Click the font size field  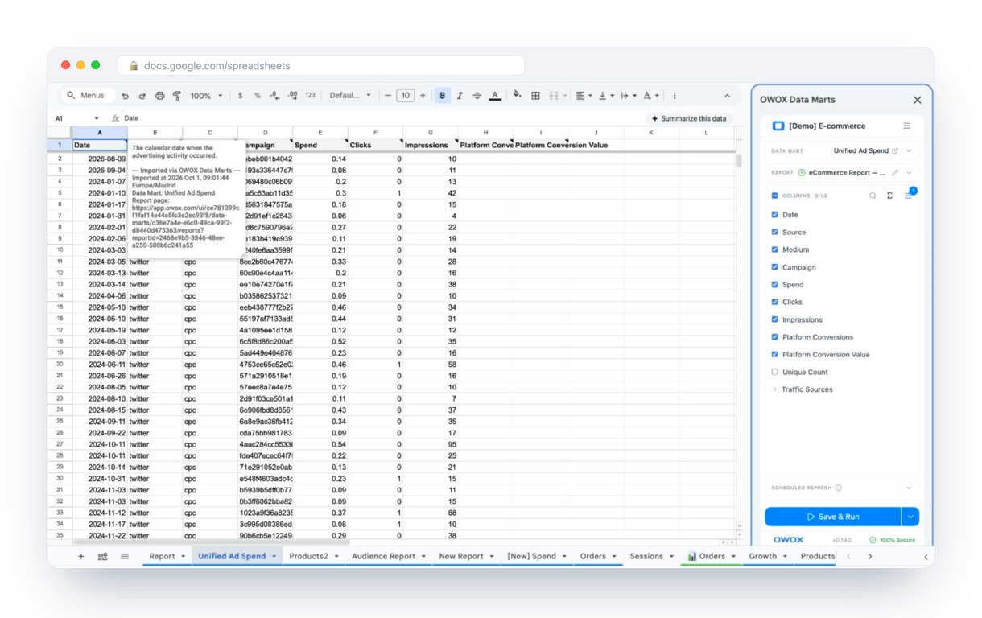point(405,96)
